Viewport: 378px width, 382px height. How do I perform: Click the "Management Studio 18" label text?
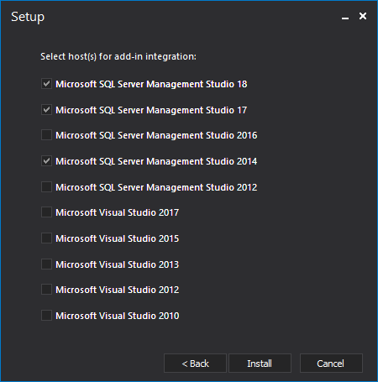197,84
